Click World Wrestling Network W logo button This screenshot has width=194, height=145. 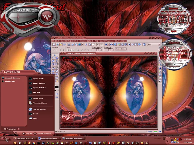[47, 16]
